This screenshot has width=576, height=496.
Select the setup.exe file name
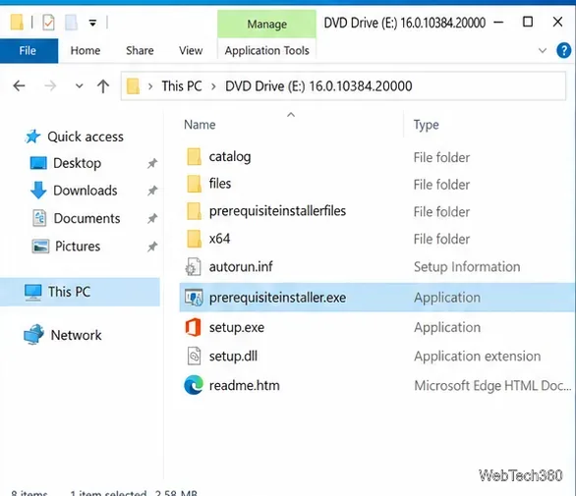click(237, 327)
